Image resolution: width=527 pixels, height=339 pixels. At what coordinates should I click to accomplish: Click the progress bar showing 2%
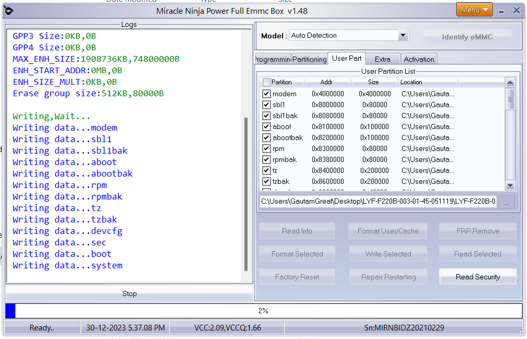click(x=263, y=311)
